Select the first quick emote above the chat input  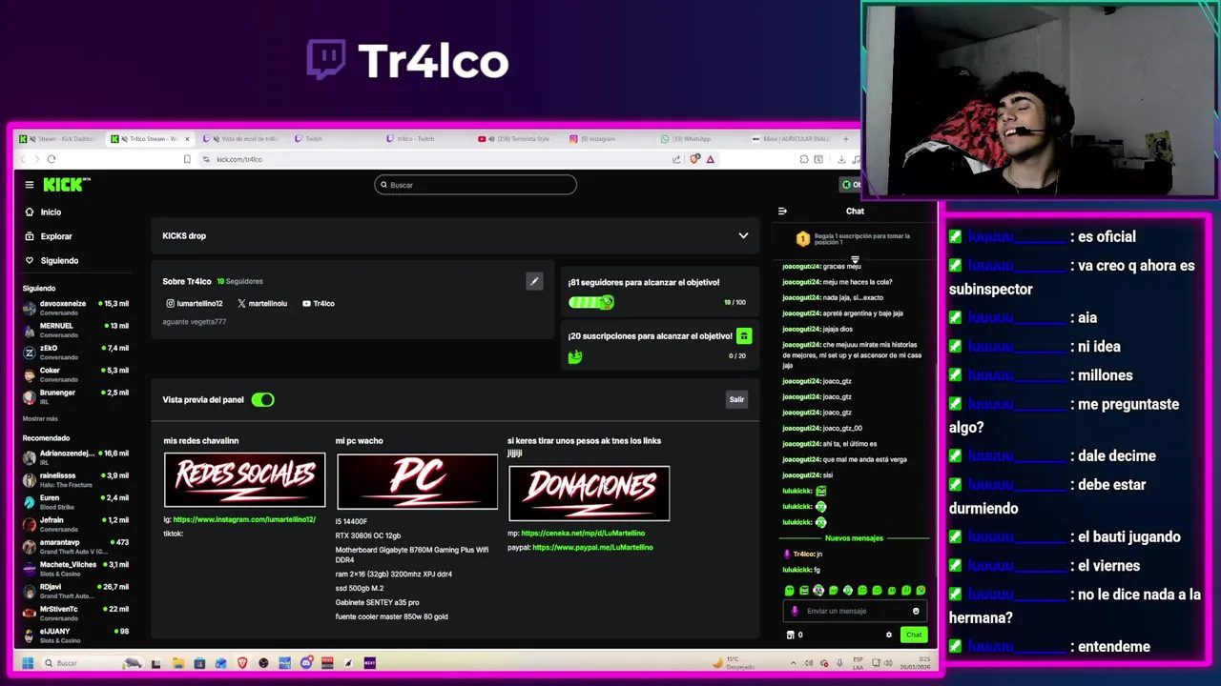click(x=789, y=591)
